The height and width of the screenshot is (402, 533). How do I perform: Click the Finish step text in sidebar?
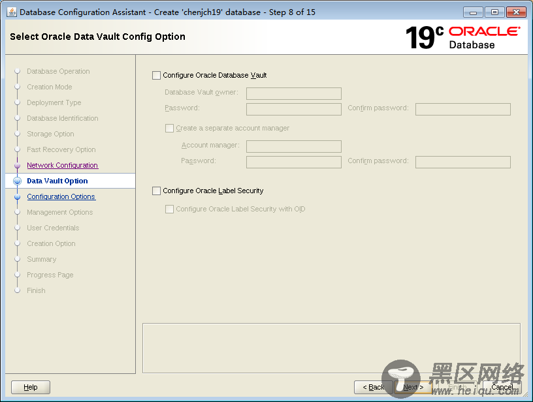[x=36, y=290]
